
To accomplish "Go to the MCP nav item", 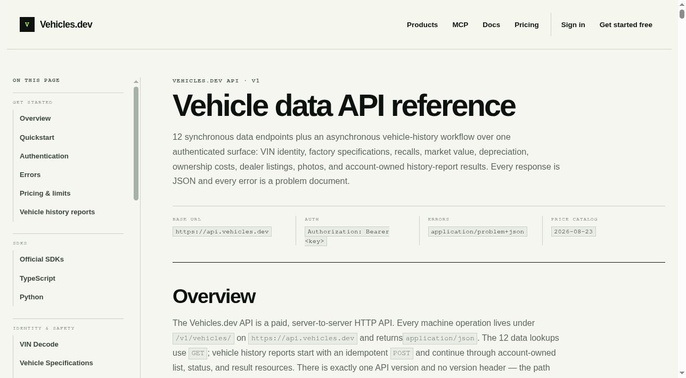I will 460,25.
